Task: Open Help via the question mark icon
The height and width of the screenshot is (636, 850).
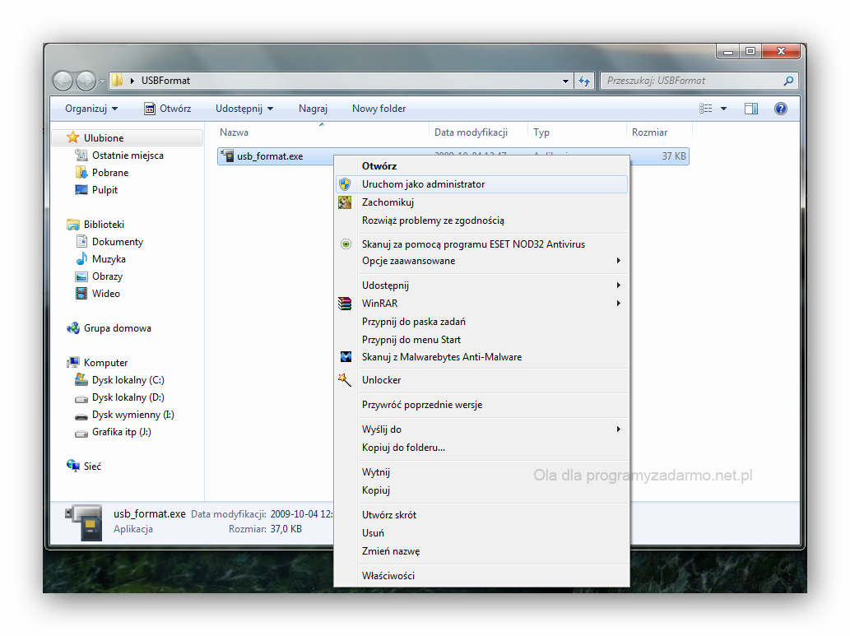Action: click(x=781, y=109)
